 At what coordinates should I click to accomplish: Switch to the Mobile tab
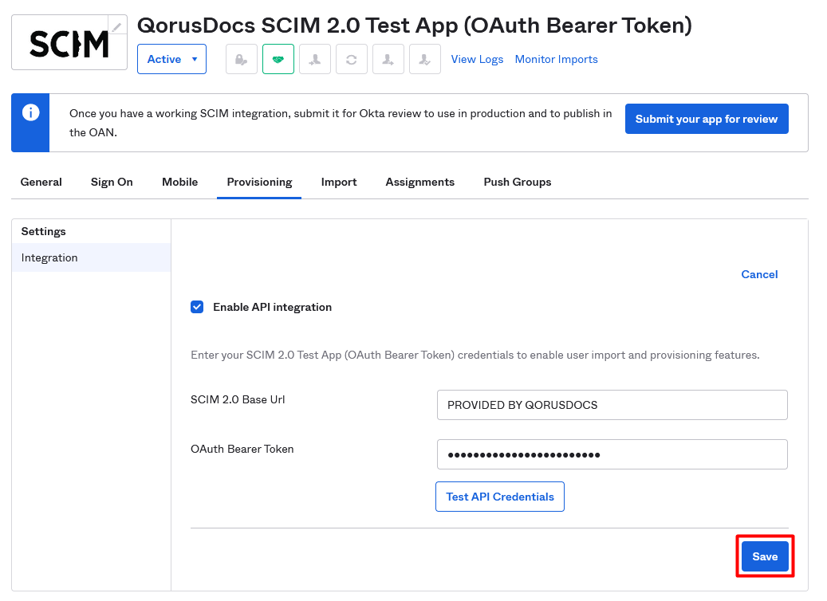(180, 182)
